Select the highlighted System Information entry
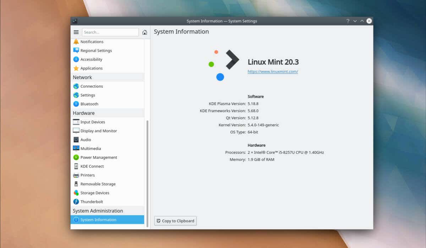This screenshot has width=426, height=248. (x=107, y=220)
